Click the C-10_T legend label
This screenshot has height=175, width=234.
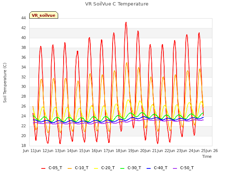point(82,168)
